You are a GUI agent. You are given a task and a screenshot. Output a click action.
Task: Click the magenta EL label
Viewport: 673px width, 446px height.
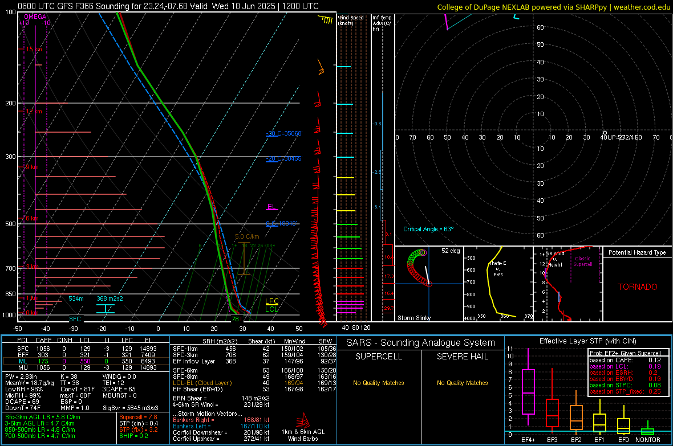click(271, 207)
